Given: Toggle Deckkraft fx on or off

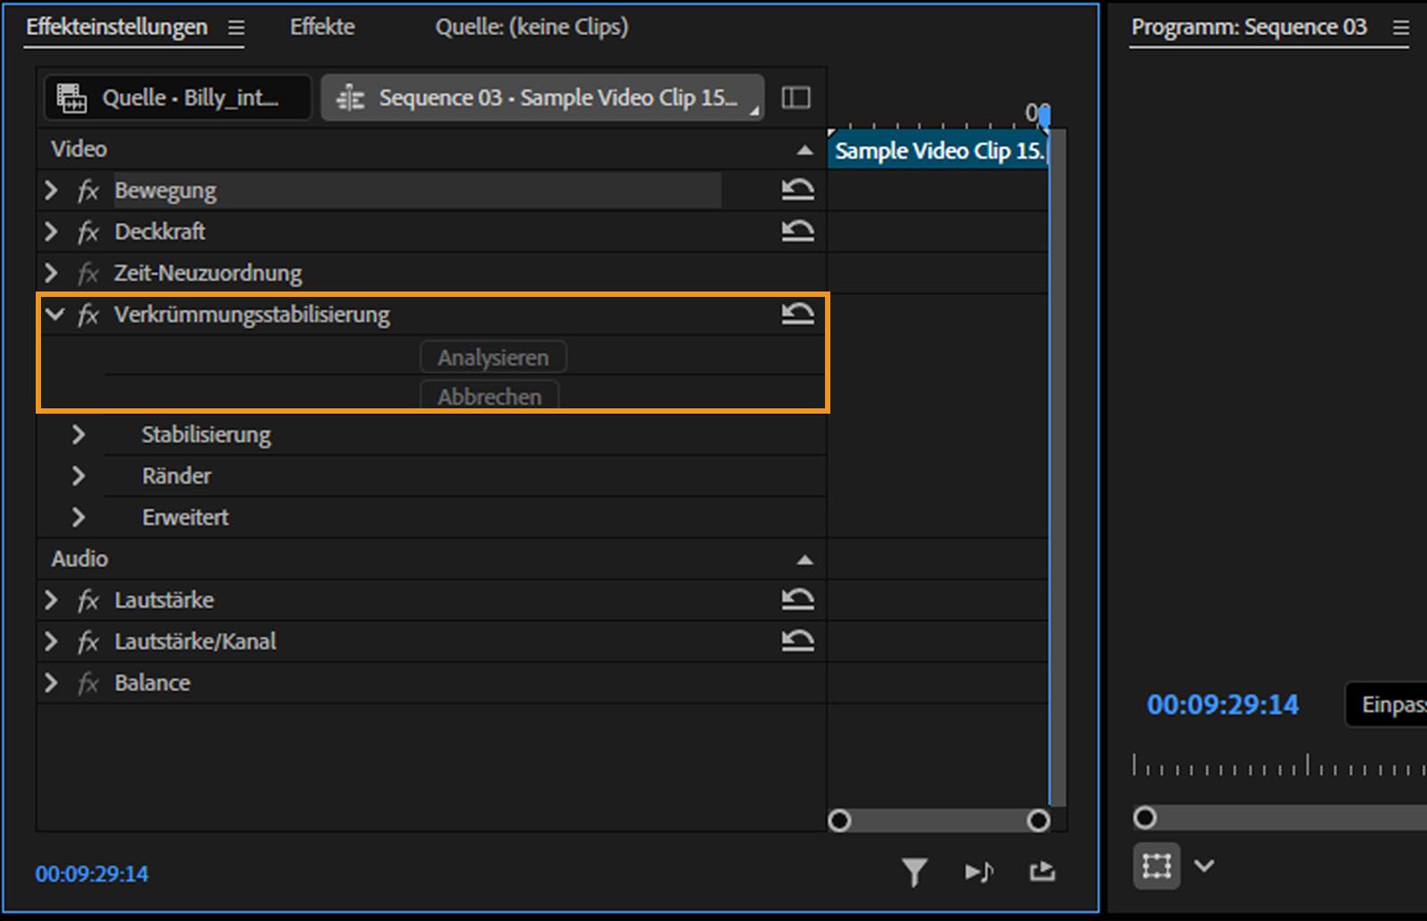Looking at the screenshot, I should pyautogui.click(x=87, y=232).
